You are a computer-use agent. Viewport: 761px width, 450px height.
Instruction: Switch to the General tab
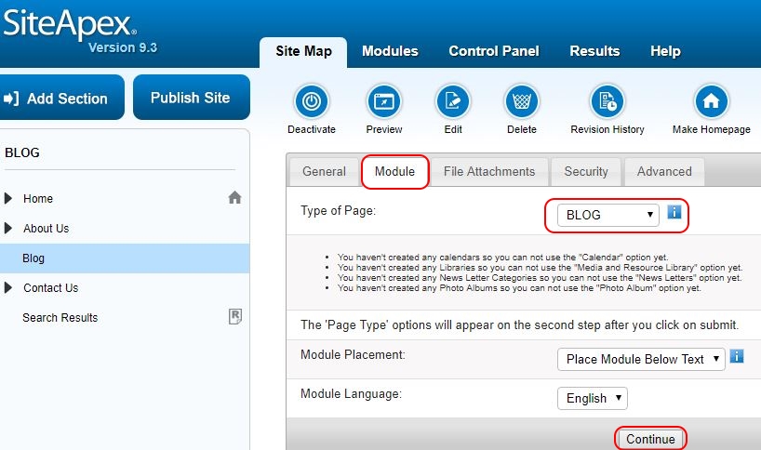[x=324, y=172]
